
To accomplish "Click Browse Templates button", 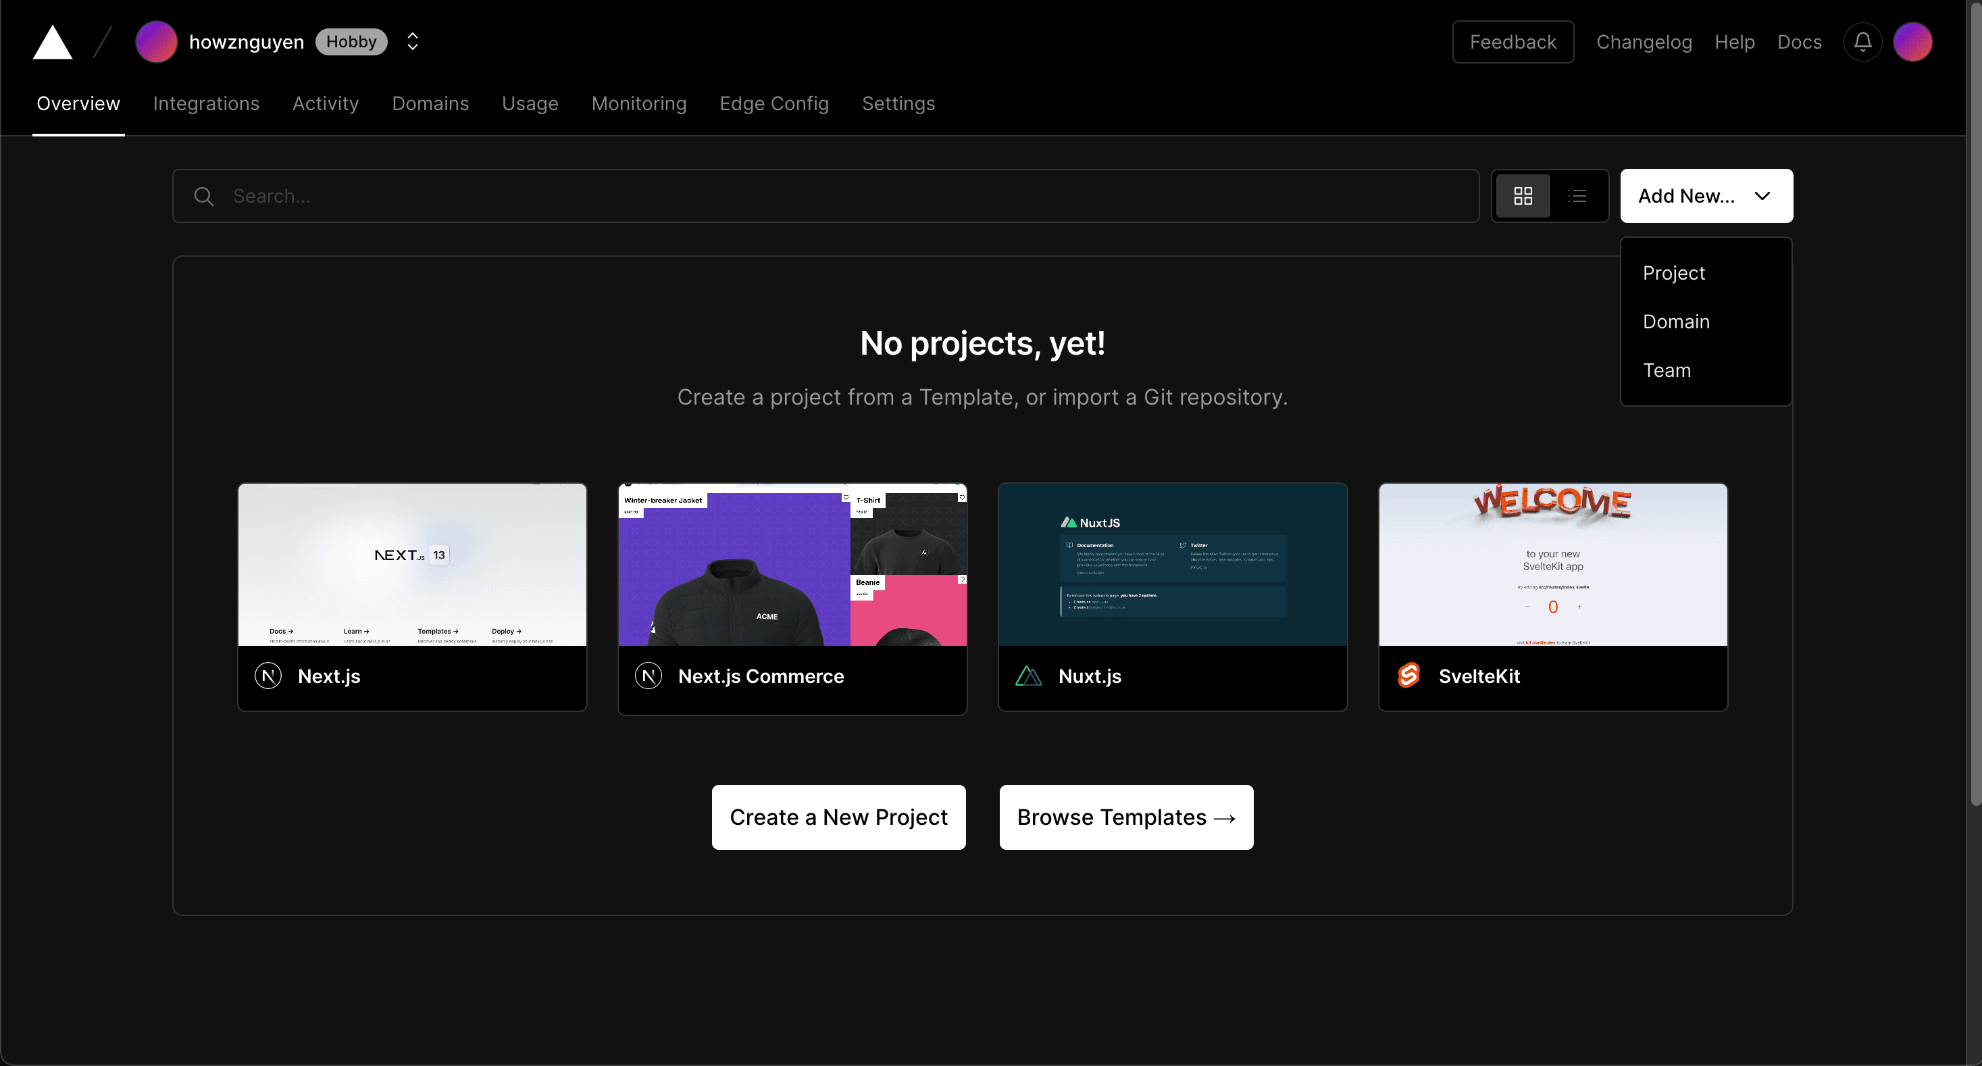I will (x=1126, y=817).
